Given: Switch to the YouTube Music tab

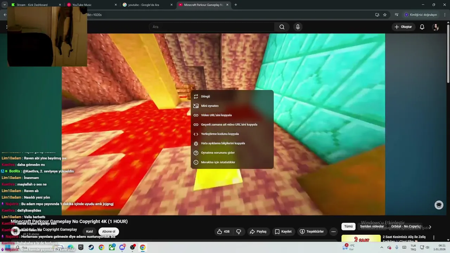Looking at the screenshot, I should click(x=92, y=5).
